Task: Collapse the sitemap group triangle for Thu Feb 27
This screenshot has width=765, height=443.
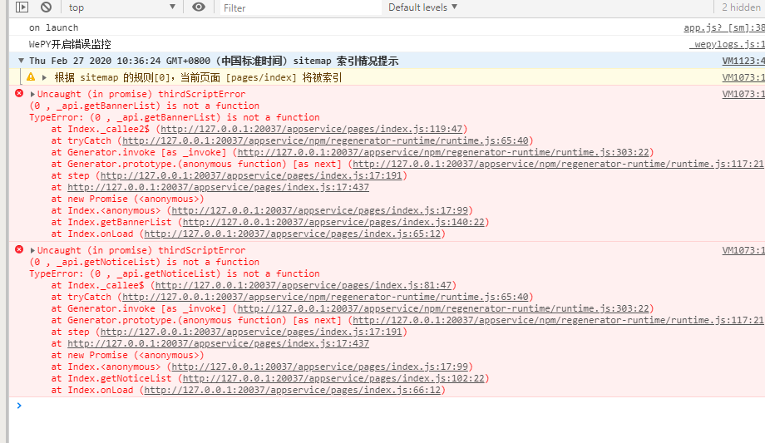Action: [x=21, y=61]
